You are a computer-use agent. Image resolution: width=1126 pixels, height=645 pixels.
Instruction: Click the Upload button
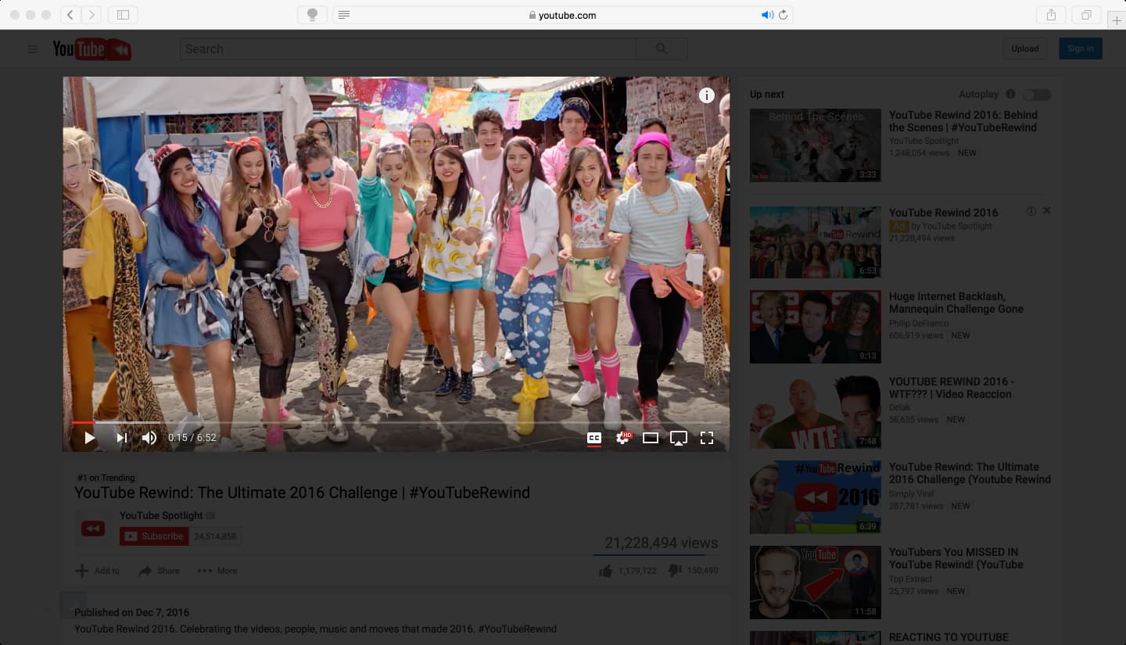tap(1025, 48)
